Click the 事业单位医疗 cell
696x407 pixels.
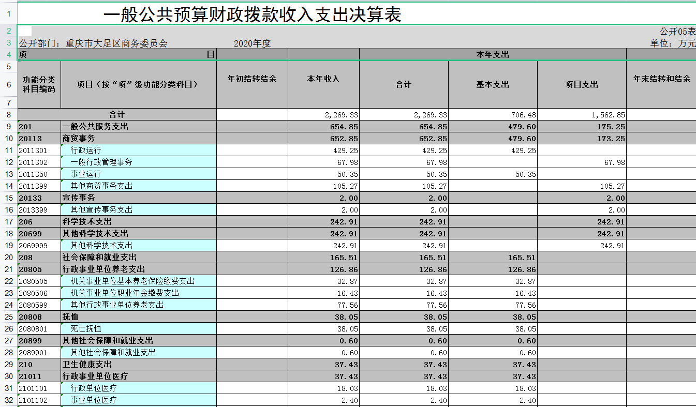[138, 400]
